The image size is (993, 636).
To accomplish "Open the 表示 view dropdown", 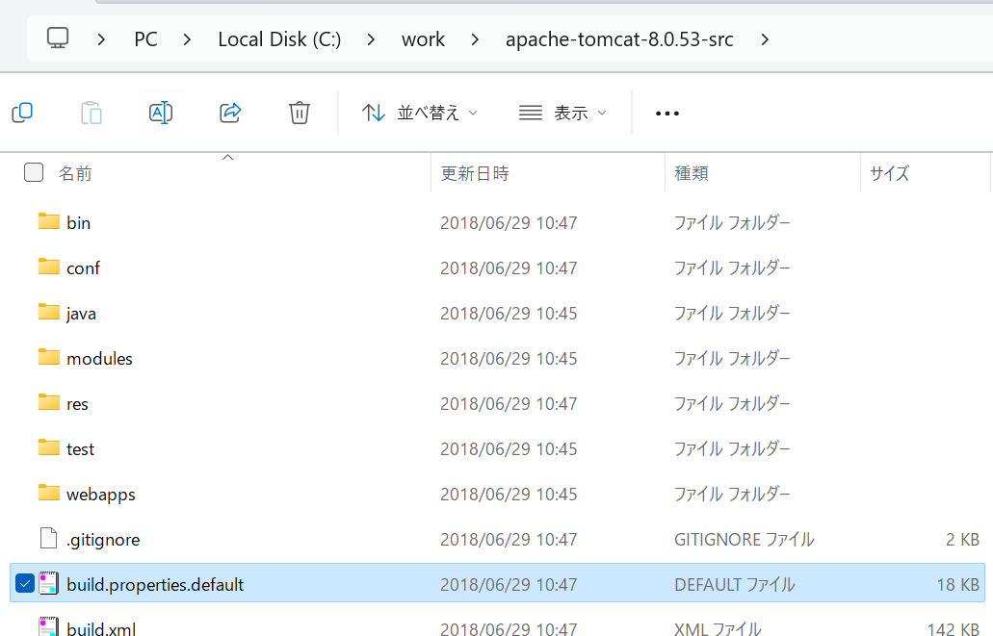I will [562, 113].
